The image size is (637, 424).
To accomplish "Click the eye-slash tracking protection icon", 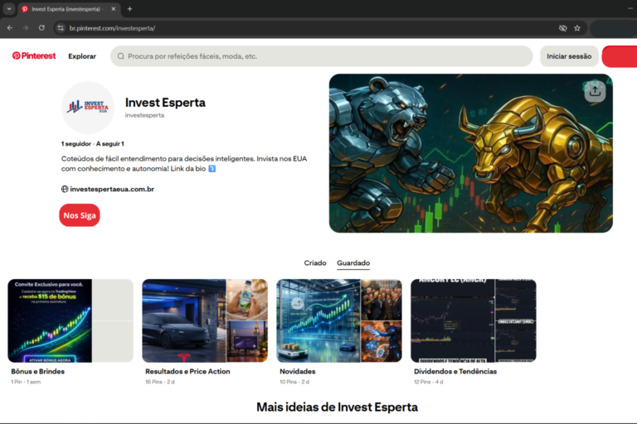I will 562,28.
